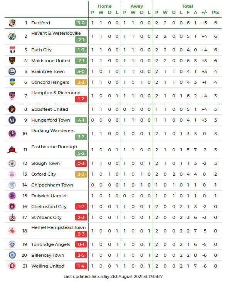The image size is (239, 283).
Task: Click Slough Town's red 0-3 result badge
Action: [81, 163]
